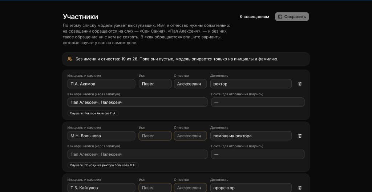The height and width of the screenshot is (192, 372).
Task: Fill empty Отчество field for М.Н. Большова
Action: point(190,136)
